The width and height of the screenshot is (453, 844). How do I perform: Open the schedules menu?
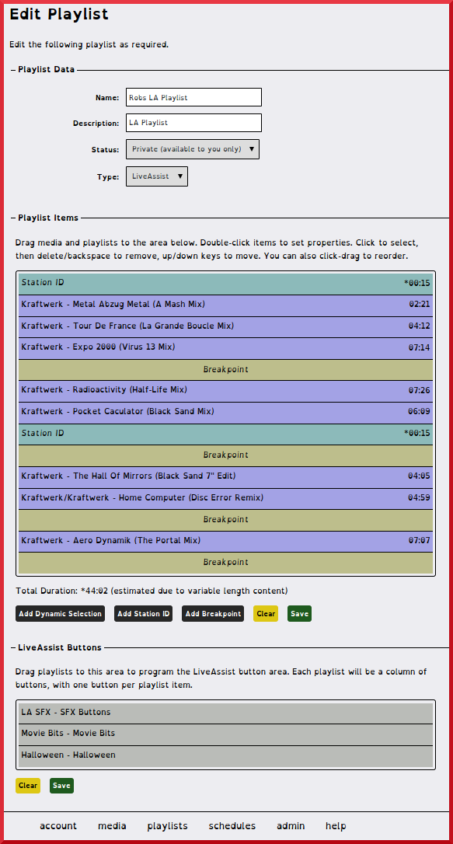click(232, 825)
